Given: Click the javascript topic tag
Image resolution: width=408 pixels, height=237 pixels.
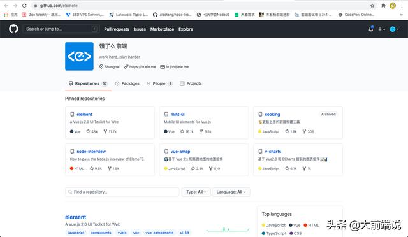Looking at the screenshot, I should click(76, 233).
